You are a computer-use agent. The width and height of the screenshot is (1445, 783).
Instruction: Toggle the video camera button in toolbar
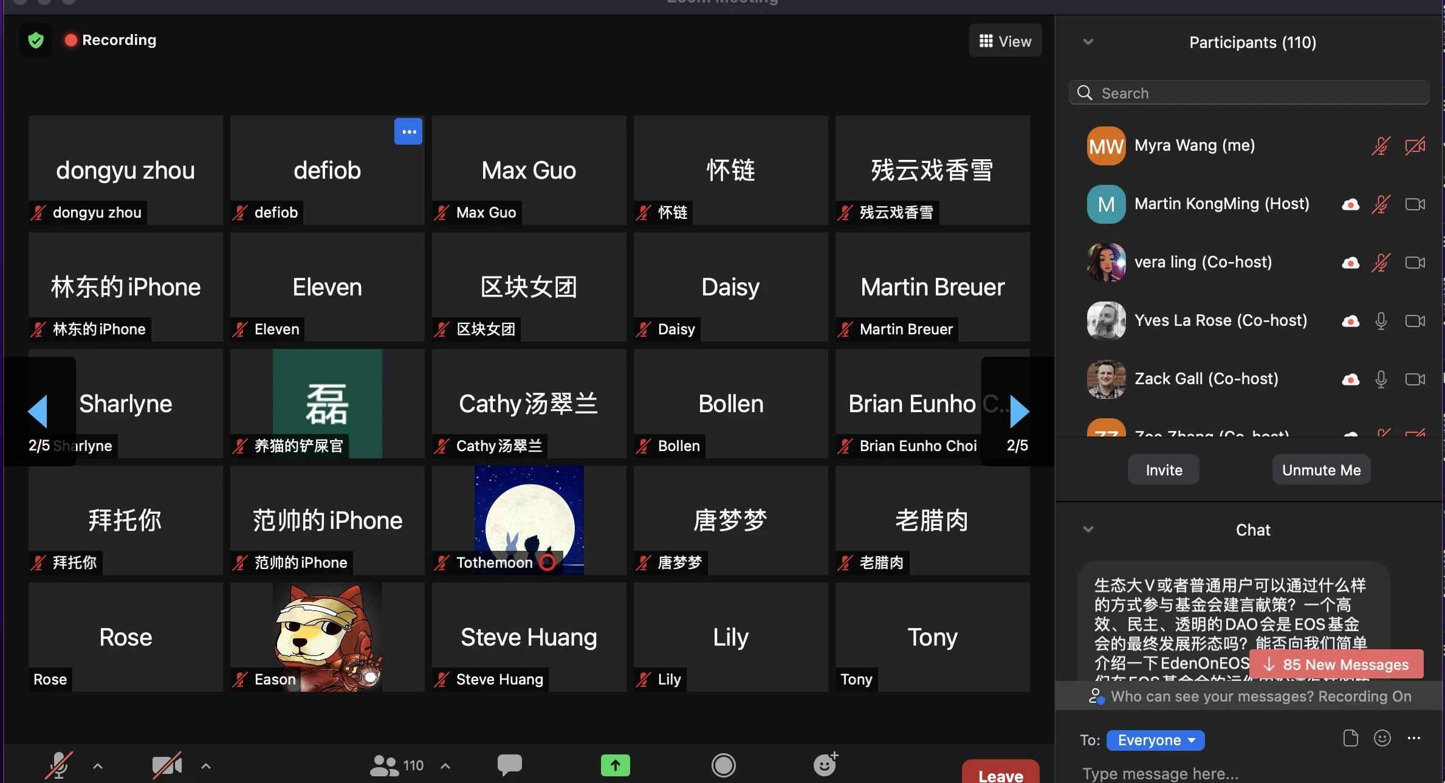point(166,765)
